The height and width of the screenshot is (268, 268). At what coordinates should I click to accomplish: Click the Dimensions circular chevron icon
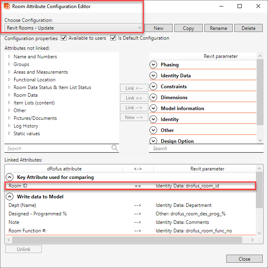pyautogui.click(x=153, y=97)
